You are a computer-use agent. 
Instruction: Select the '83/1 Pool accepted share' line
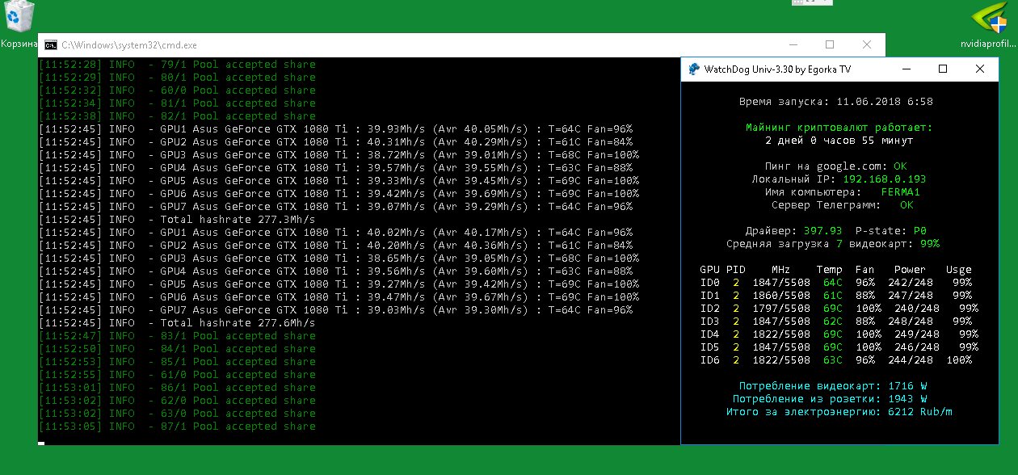177,336
